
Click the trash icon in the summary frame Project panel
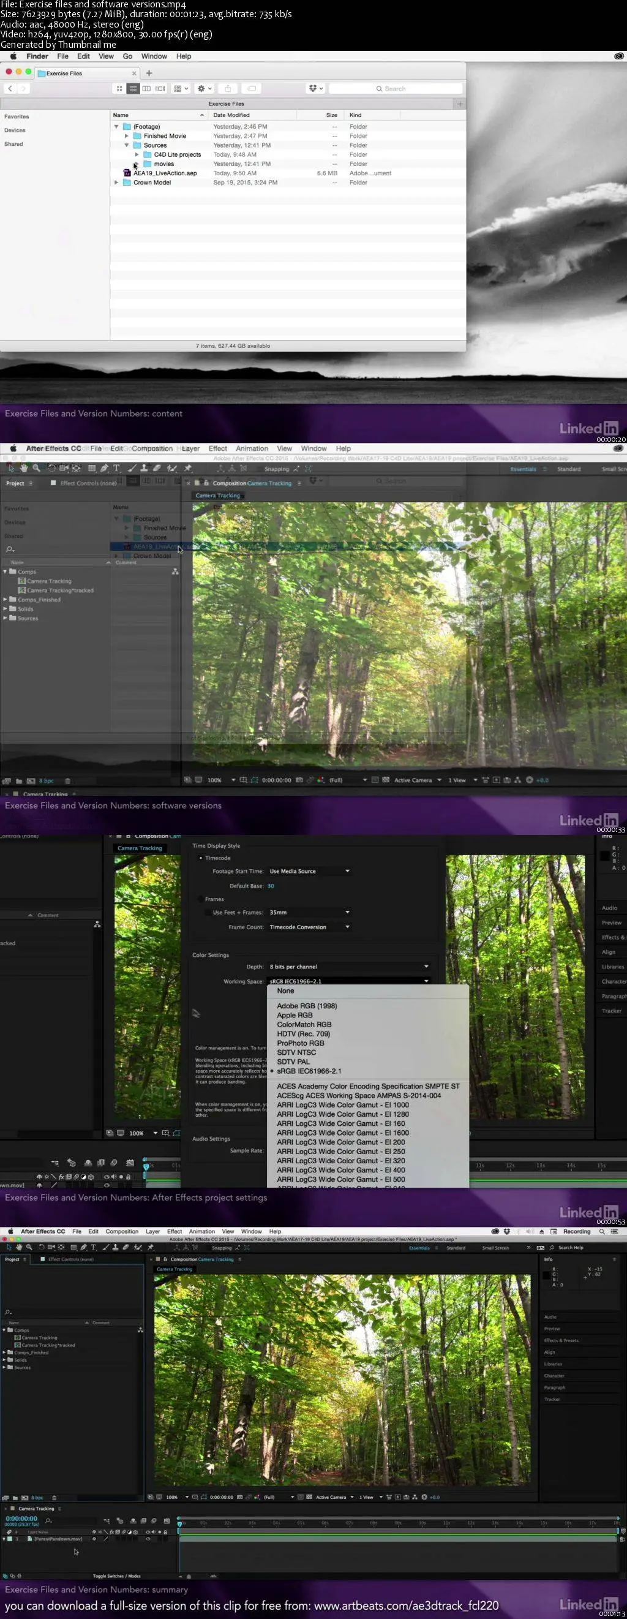(x=54, y=1498)
